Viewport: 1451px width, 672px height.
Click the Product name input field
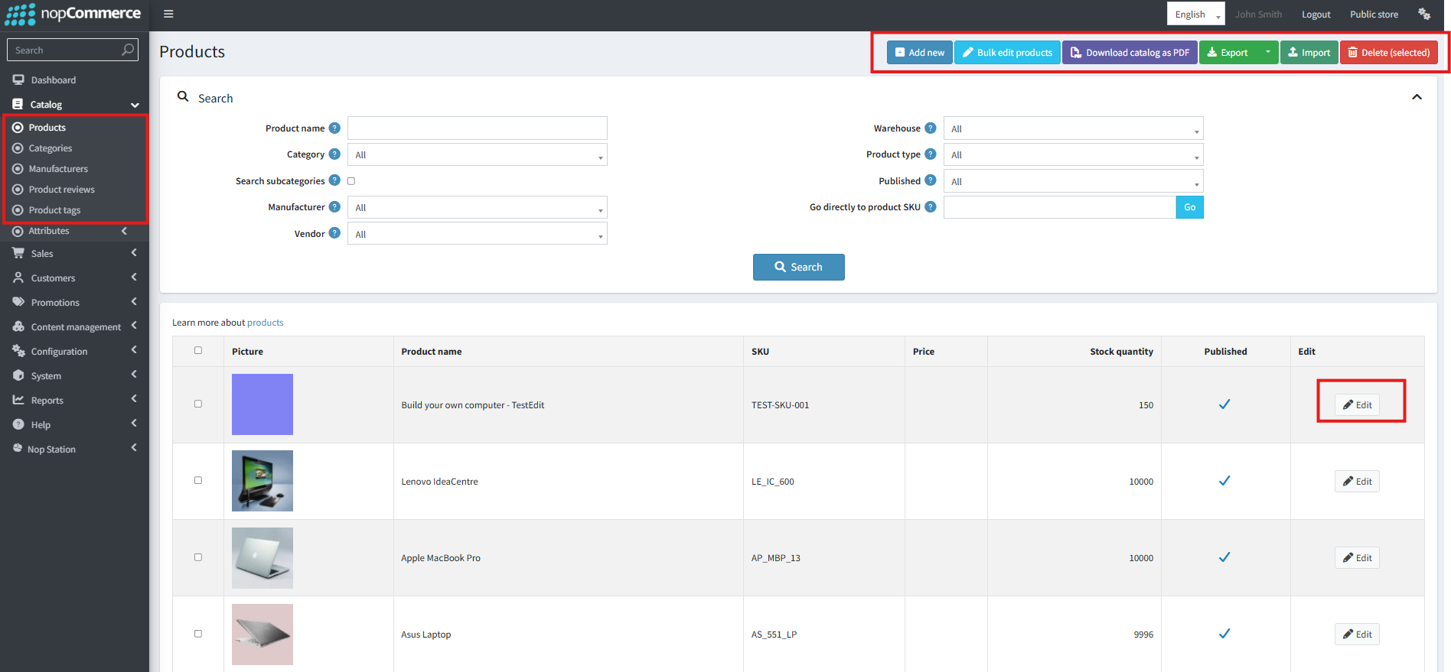point(478,128)
